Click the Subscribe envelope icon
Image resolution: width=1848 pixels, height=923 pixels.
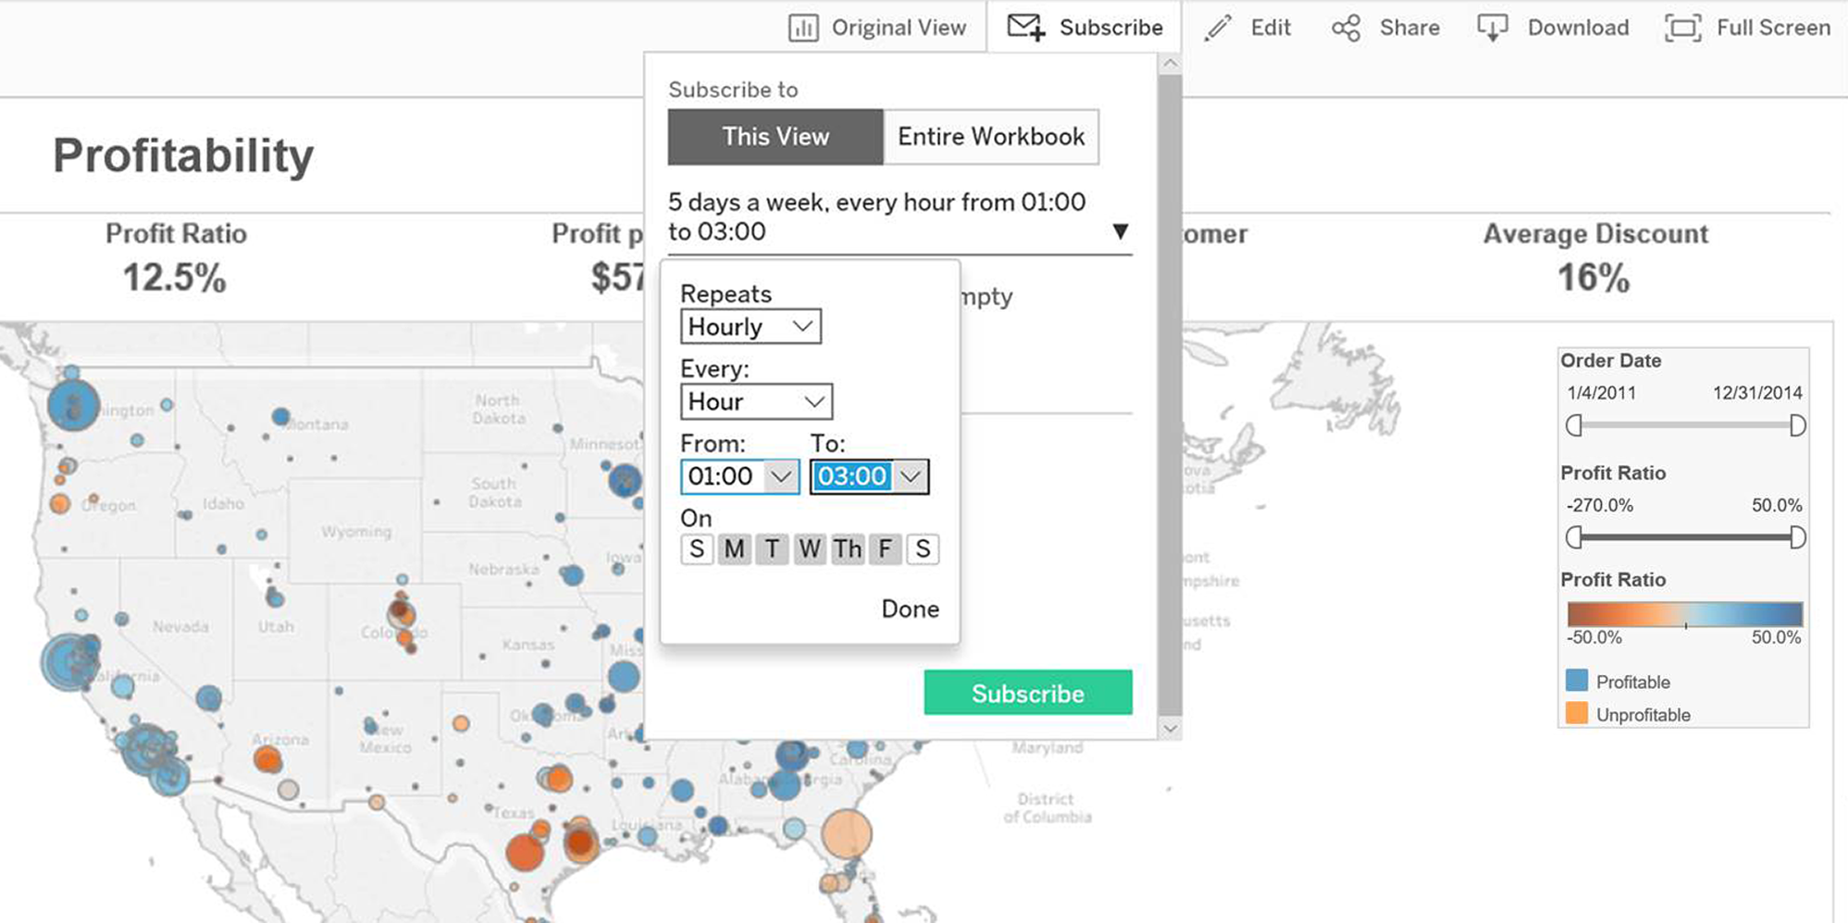[1023, 27]
